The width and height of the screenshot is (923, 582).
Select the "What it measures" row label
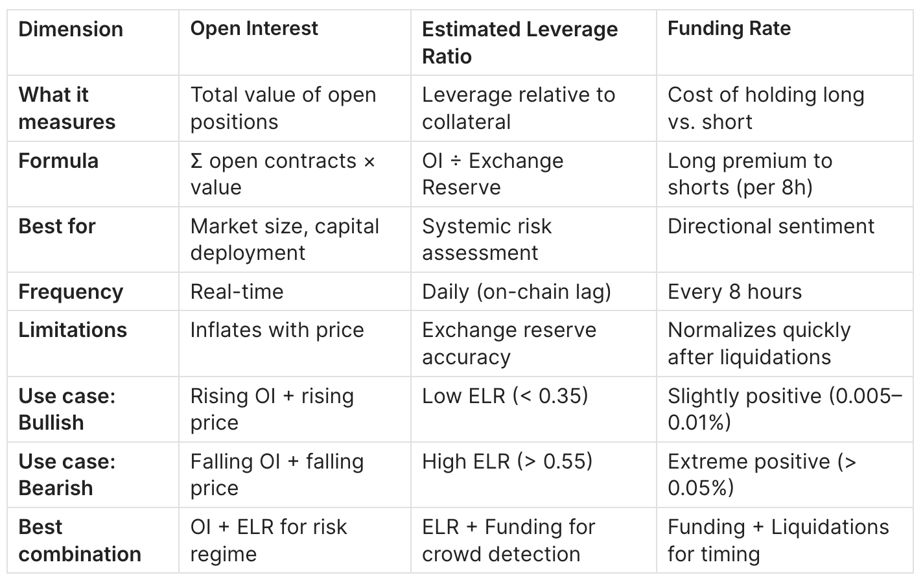pos(67,108)
